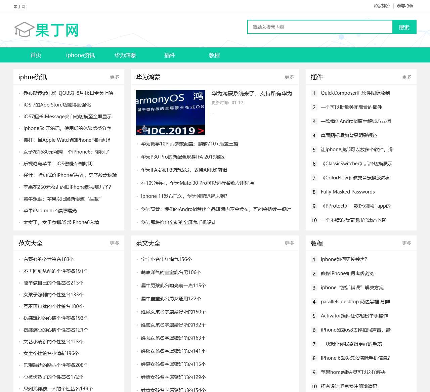Open the Fully Masked Passwords plugin link
The image size is (430, 392).
point(347,192)
